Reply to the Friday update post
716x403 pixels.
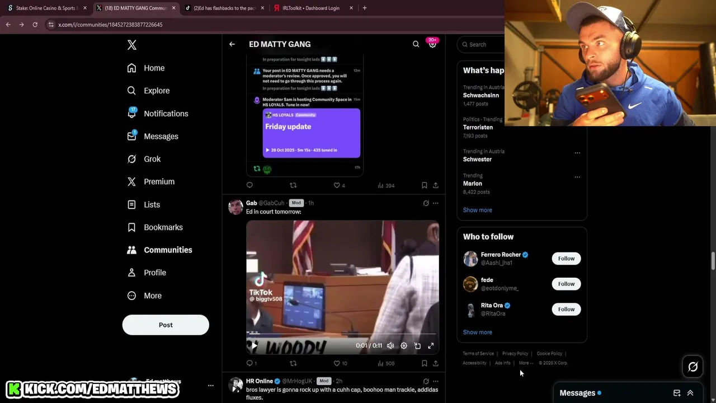coord(249,185)
